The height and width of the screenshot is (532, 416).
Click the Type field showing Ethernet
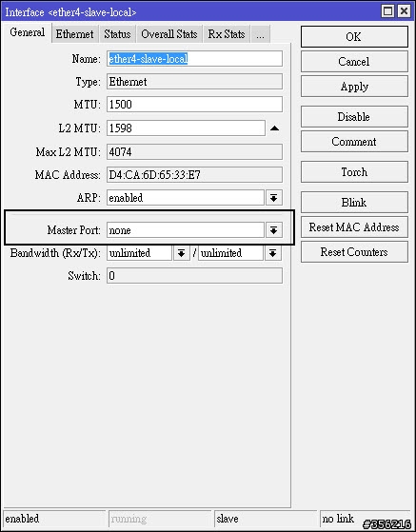tap(194, 82)
